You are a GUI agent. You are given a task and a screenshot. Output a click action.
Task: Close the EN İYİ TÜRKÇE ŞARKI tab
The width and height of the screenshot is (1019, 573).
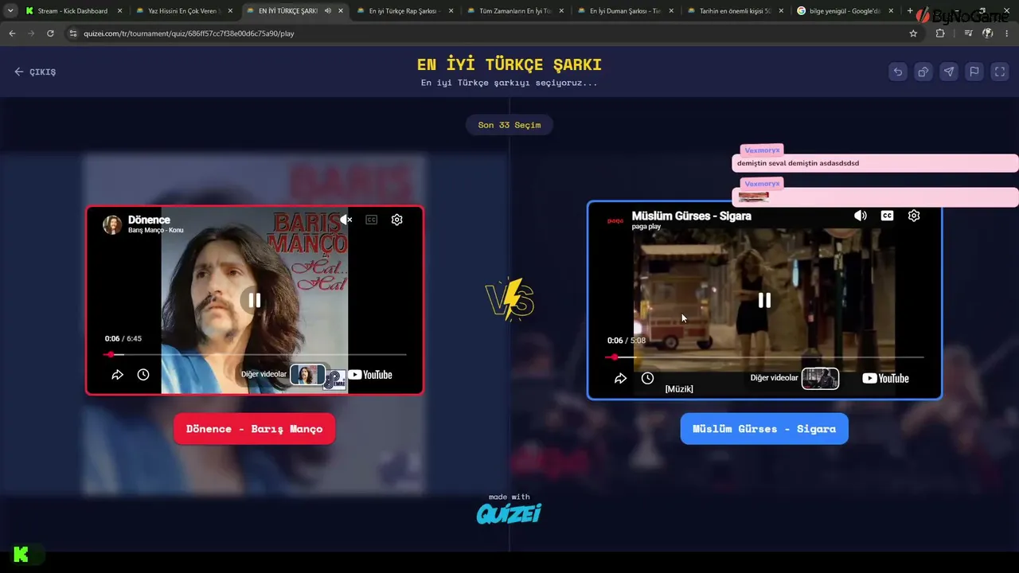point(340,11)
